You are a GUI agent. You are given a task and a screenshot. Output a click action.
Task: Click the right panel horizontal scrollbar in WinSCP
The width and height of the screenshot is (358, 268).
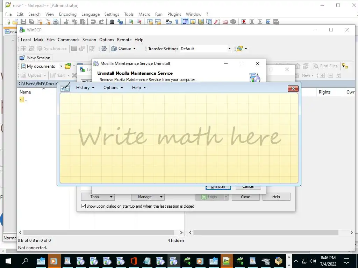(x=266, y=233)
